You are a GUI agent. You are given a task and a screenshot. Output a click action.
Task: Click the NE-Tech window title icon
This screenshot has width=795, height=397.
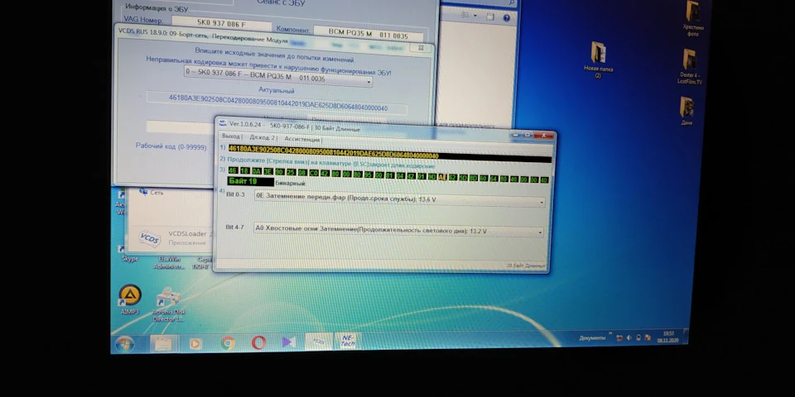point(223,123)
